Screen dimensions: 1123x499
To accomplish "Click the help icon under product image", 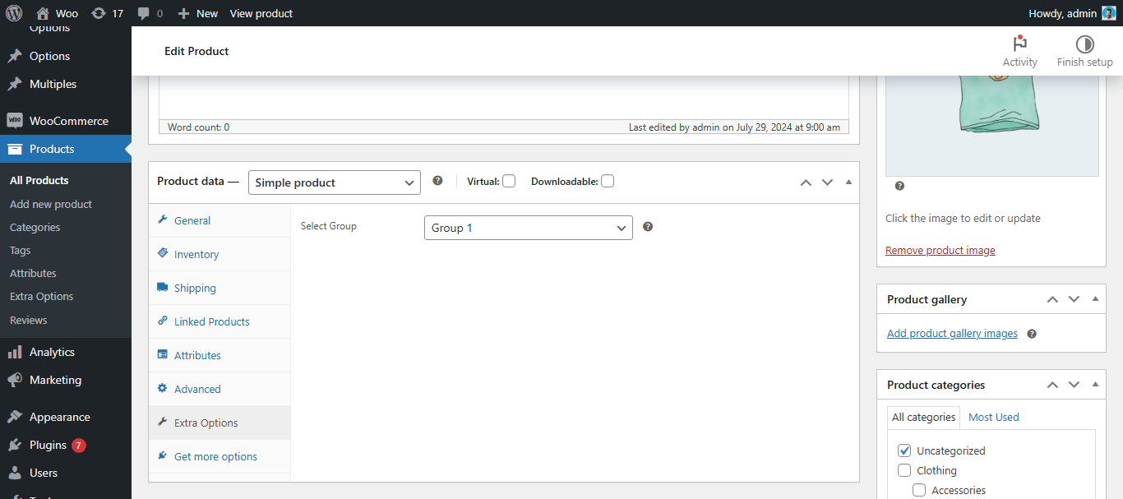I will point(899,186).
